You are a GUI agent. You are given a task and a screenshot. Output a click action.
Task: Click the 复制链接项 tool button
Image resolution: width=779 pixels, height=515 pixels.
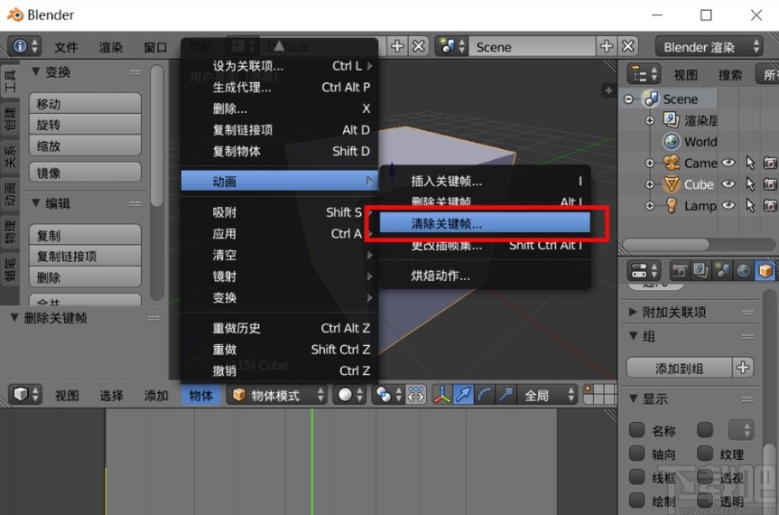85,256
